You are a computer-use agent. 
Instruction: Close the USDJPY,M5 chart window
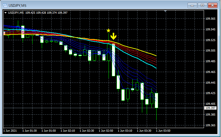tap(213, 5)
